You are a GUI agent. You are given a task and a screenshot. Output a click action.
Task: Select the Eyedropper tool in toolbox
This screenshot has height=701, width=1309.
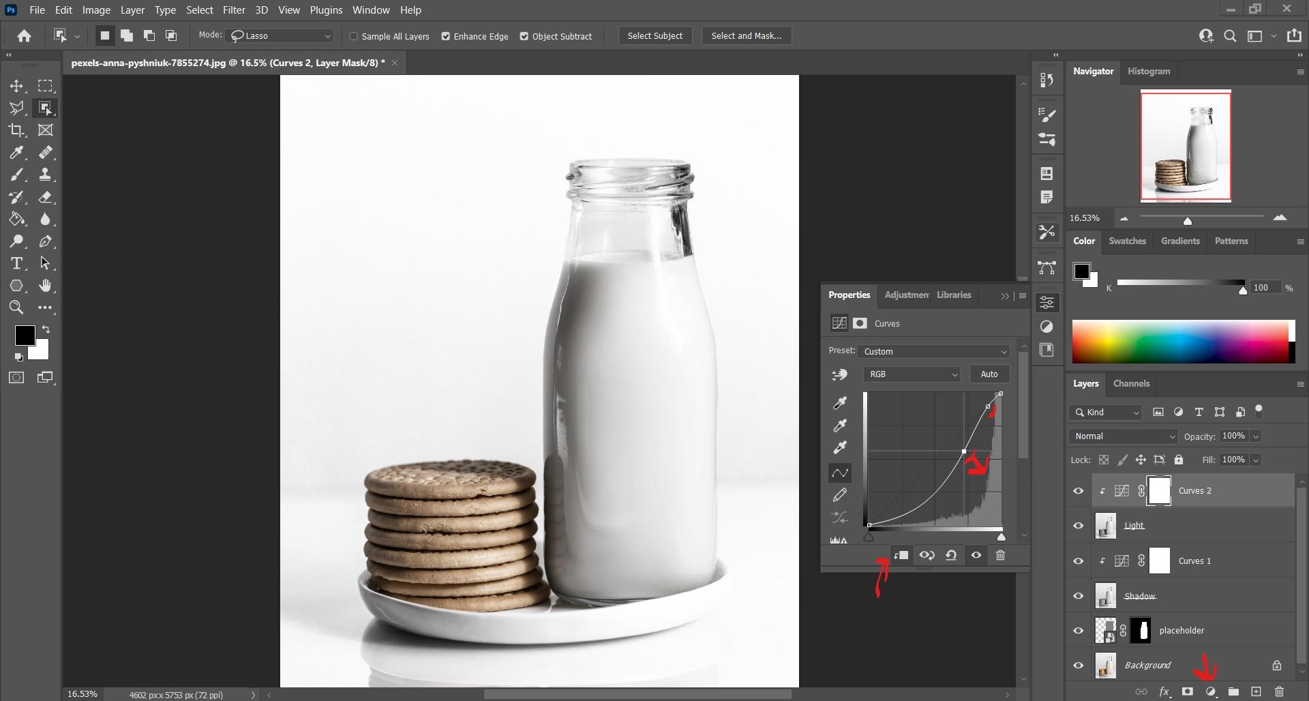(16, 153)
